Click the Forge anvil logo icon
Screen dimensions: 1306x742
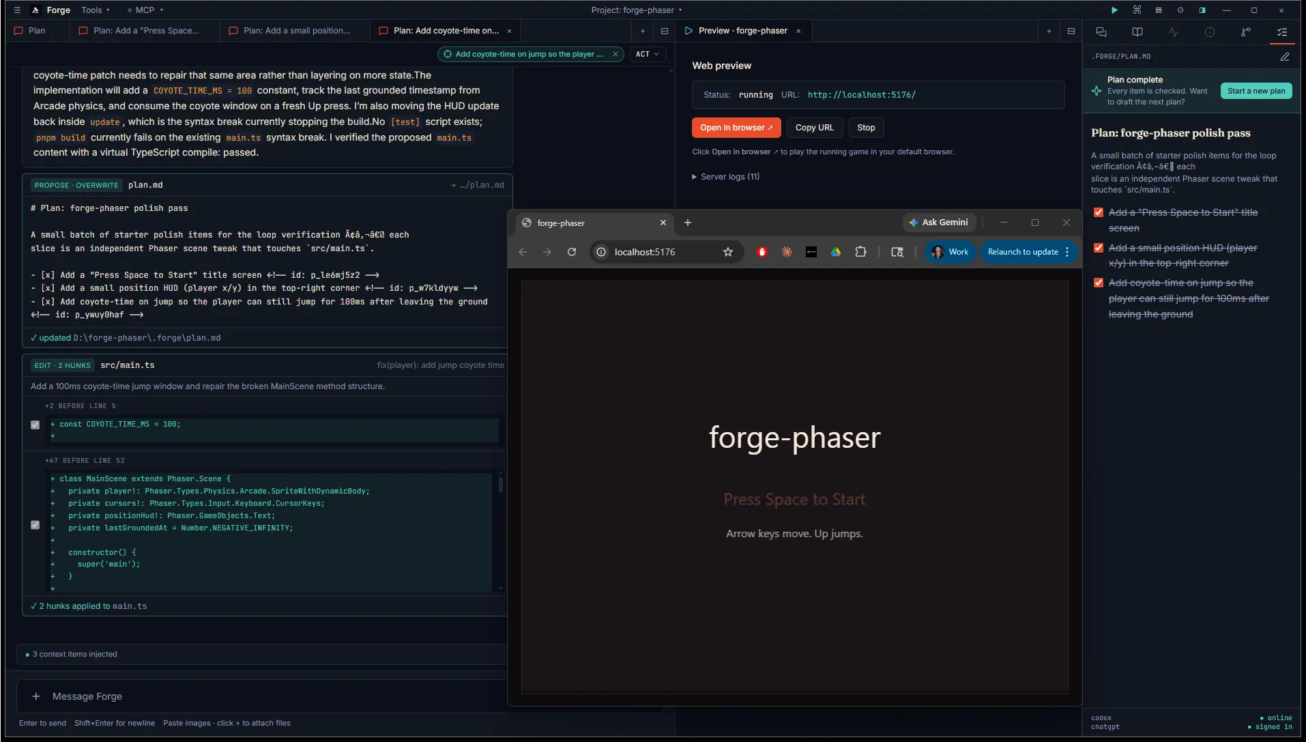click(35, 10)
